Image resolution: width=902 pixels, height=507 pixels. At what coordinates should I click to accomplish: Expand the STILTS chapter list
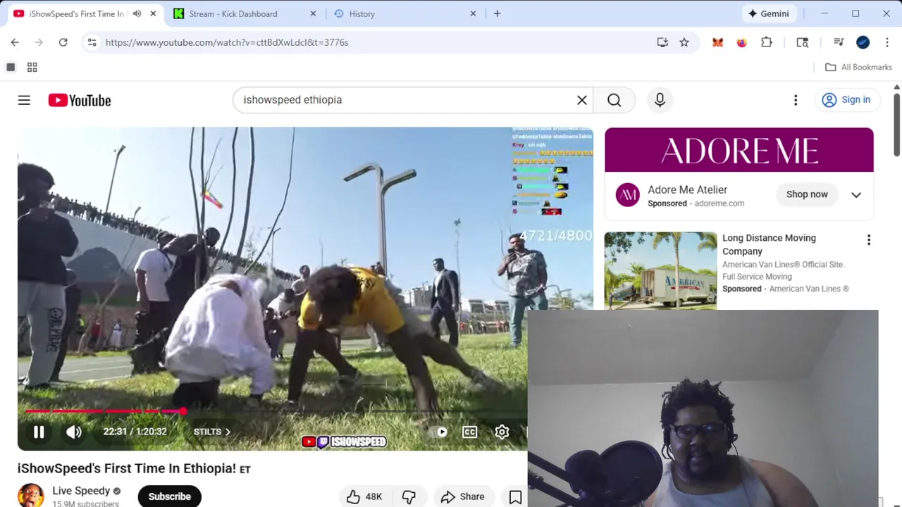[212, 432]
